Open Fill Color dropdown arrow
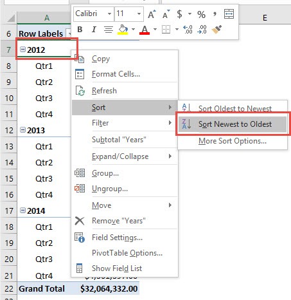 click(133, 30)
